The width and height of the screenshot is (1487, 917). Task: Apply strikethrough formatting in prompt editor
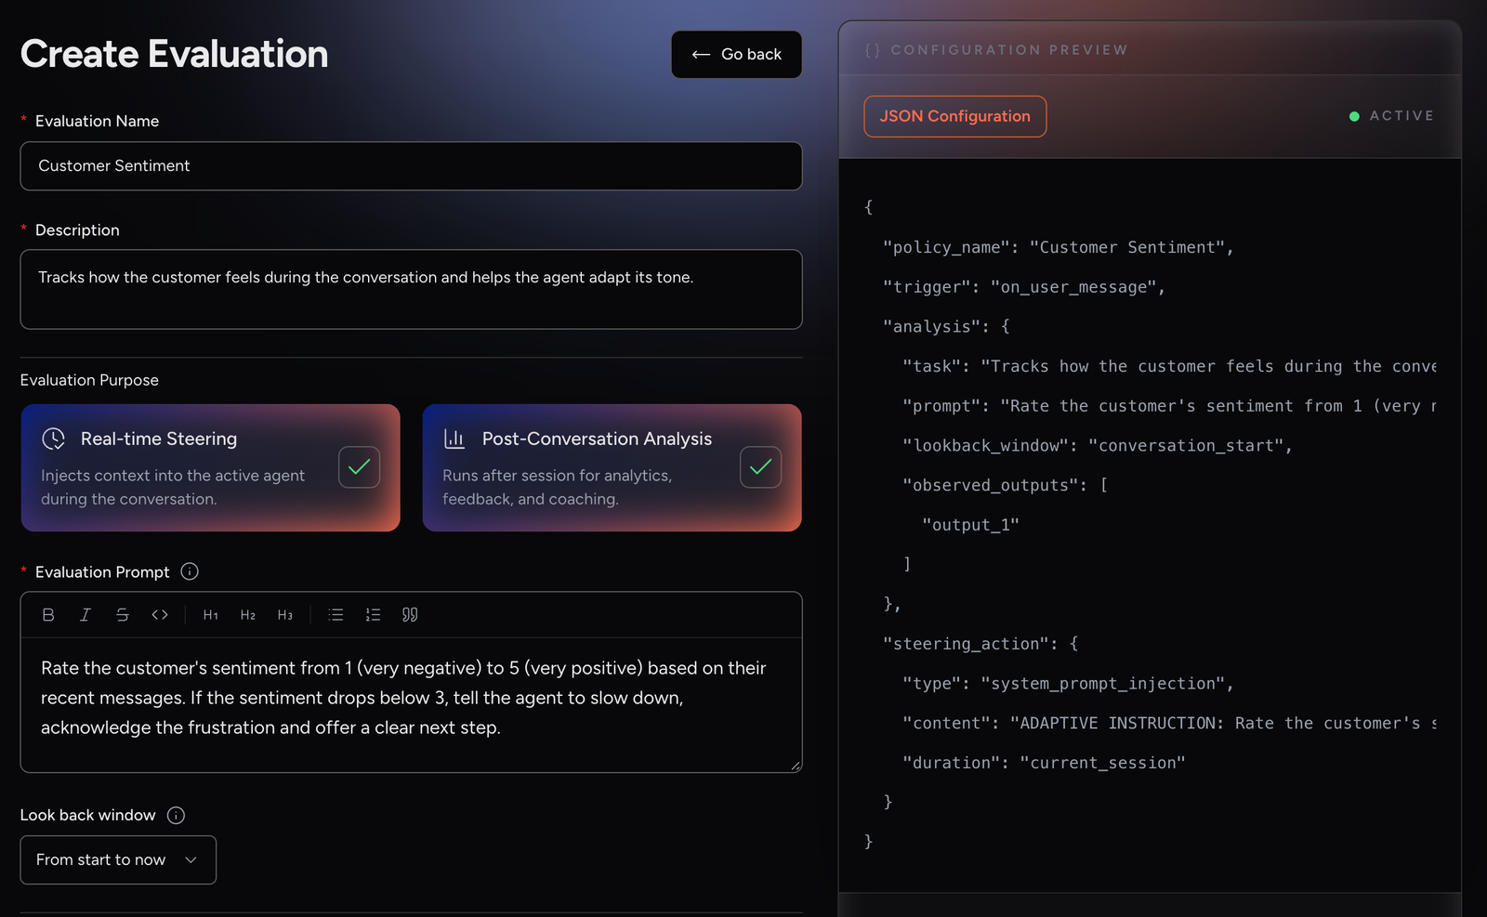click(123, 615)
